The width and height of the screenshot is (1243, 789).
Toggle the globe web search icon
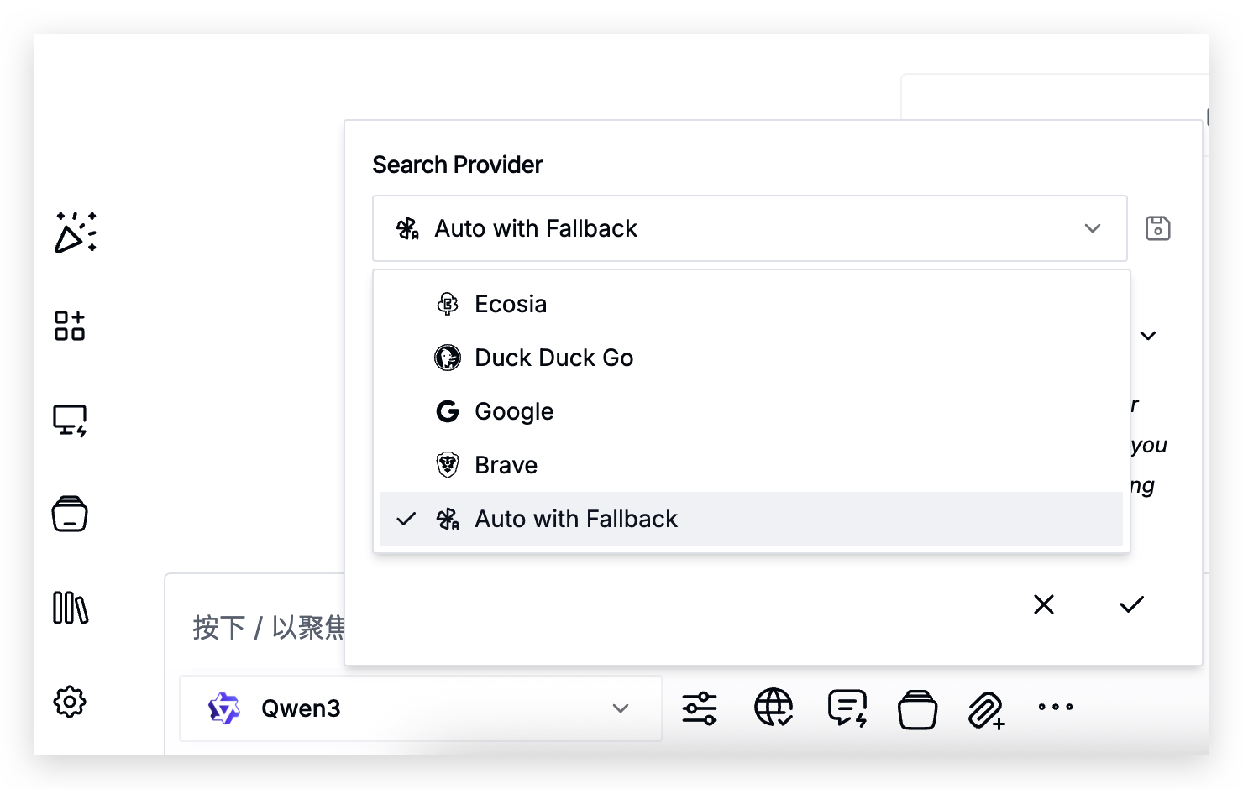point(774,707)
